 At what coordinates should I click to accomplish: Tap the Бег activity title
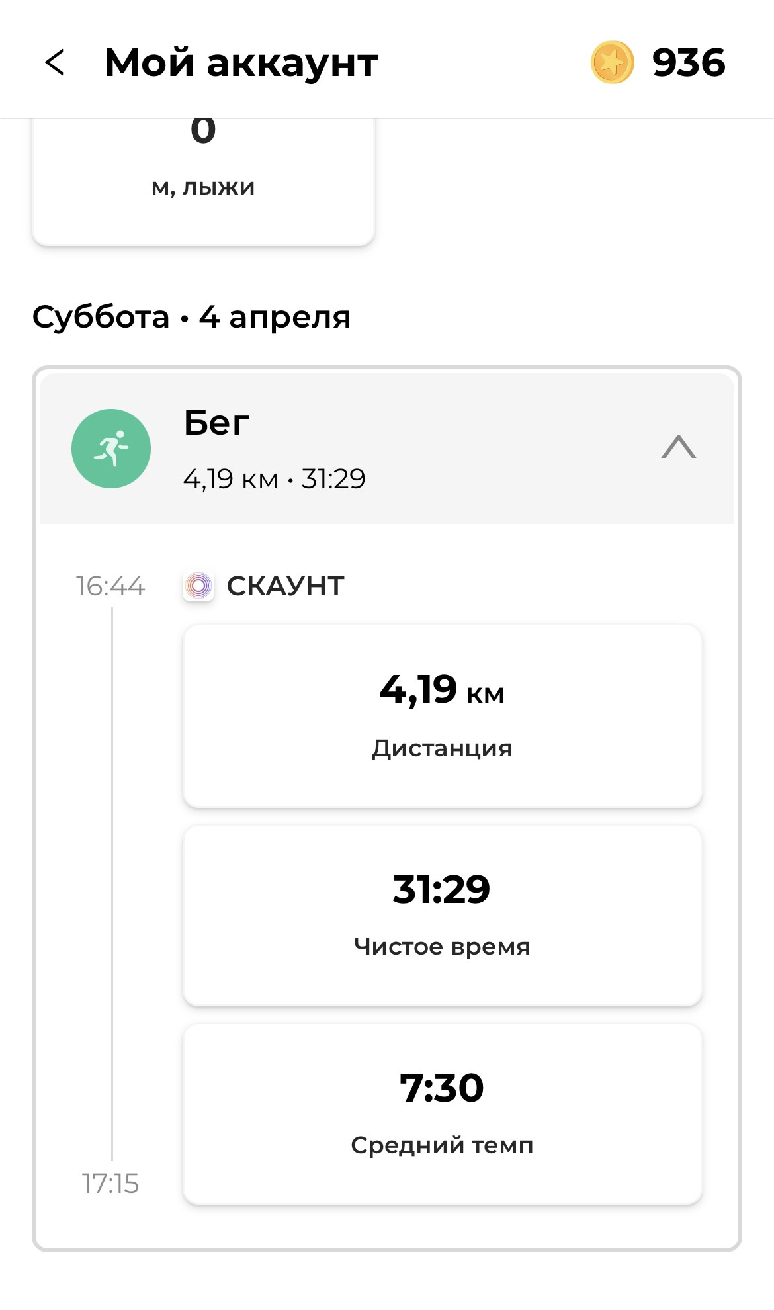[x=216, y=422]
